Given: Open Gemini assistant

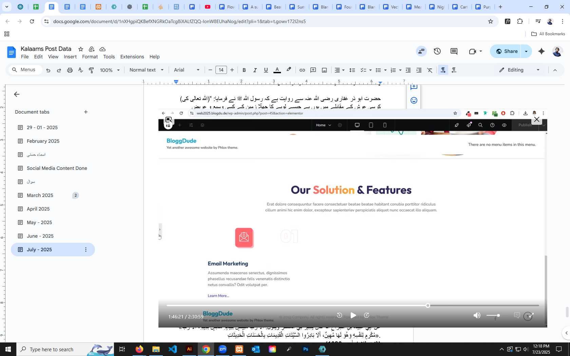Looking at the screenshot, I should point(541,51).
